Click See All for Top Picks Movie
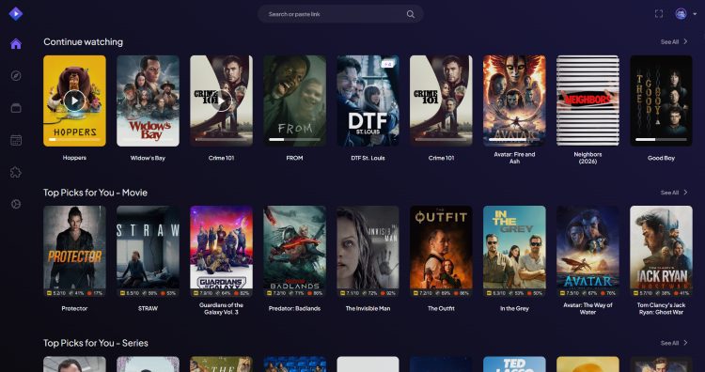Image resolution: width=705 pixels, height=372 pixels. click(669, 193)
